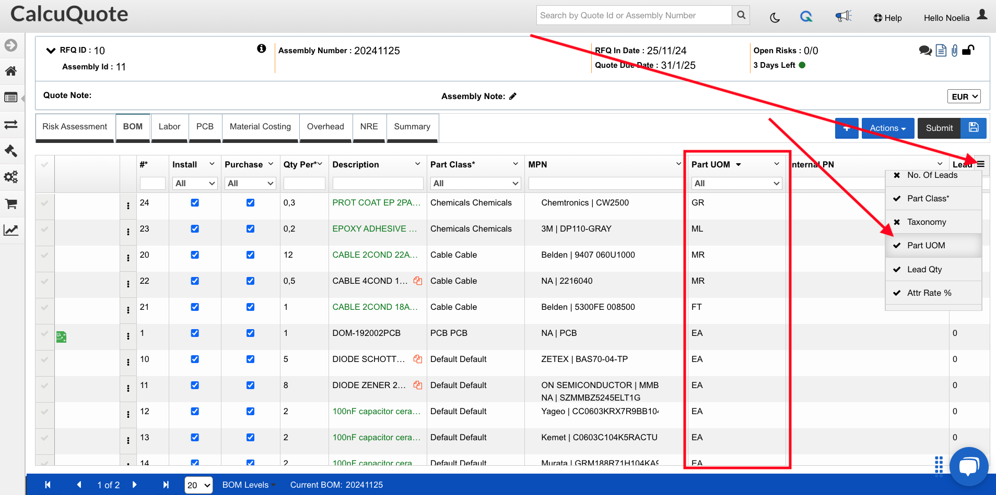Open the user profile icon
The image size is (996, 495).
click(x=982, y=15)
